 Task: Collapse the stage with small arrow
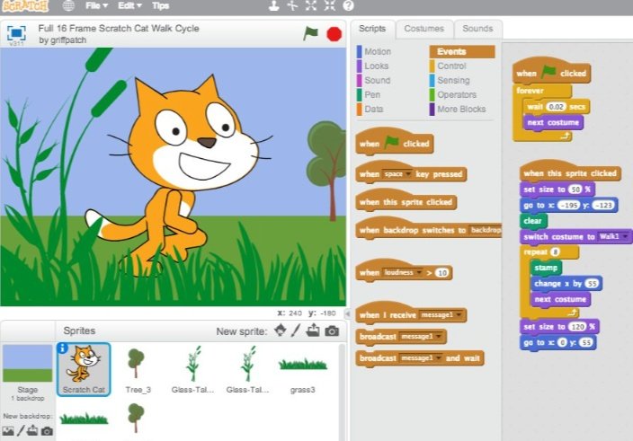coord(347,313)
